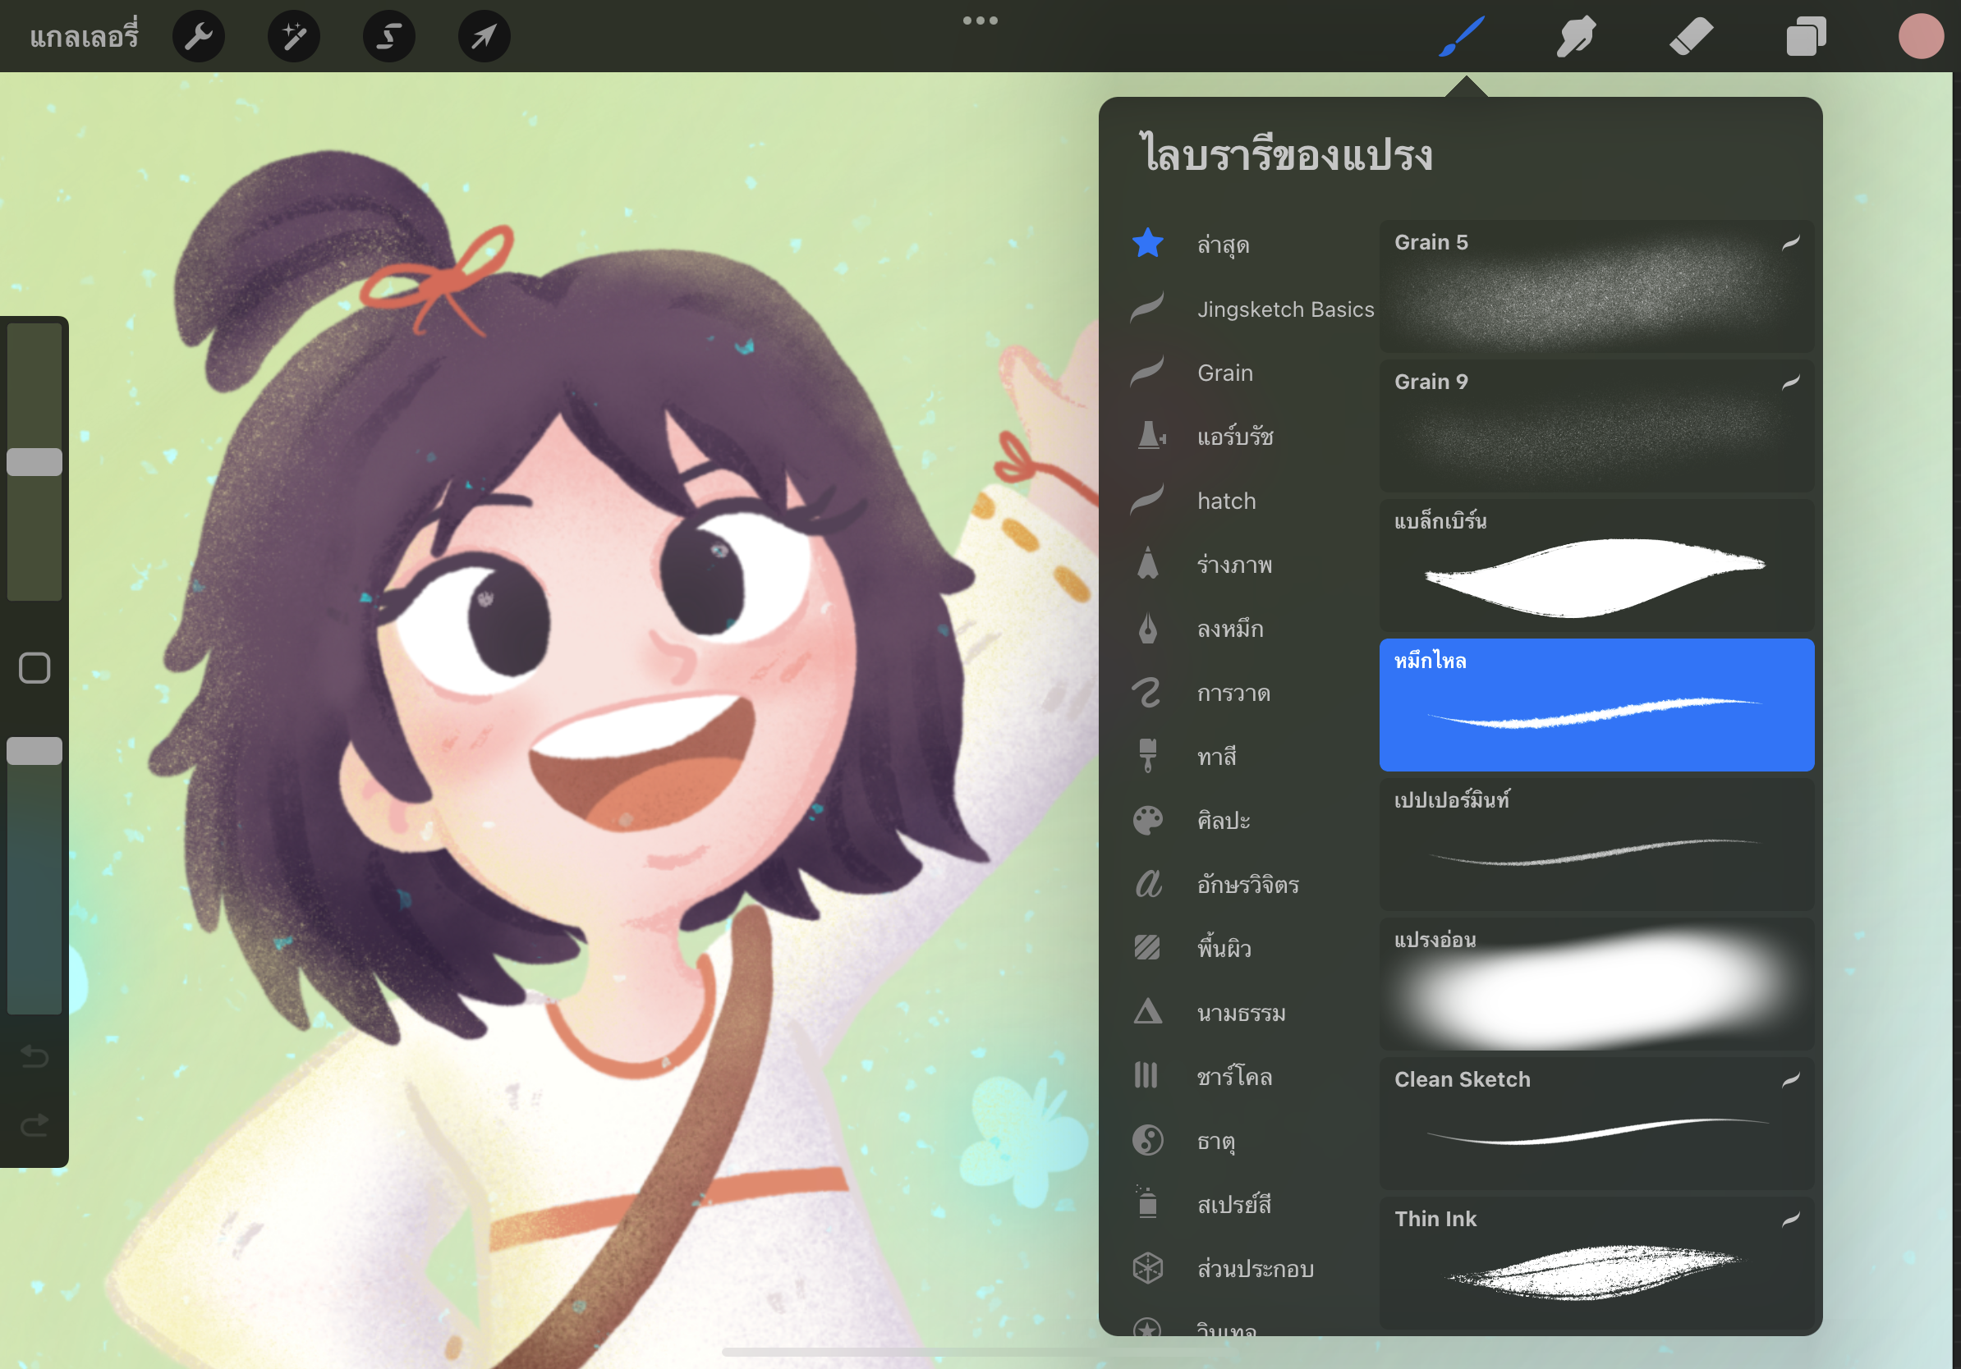The height and width of the screenshot is (1369, 1961).
Task: Activate the Selection tool (S icon)
Action: [x=389, y=37]
